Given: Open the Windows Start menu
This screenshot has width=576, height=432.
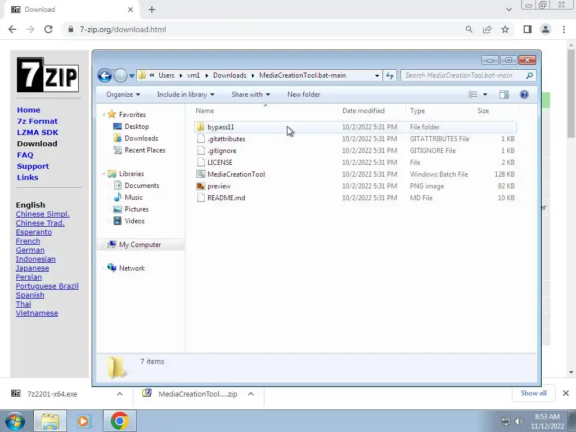Looking at the screenshot, I should coord(15,421).
